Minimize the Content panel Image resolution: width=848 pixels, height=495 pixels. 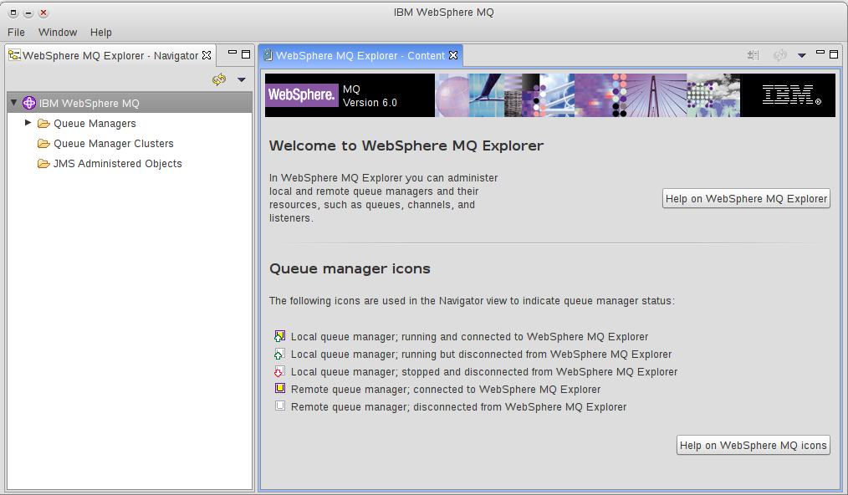(x=820, y=53)
